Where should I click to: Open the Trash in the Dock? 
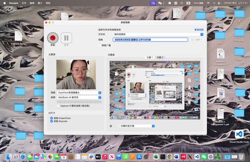[x=241, y=157]
